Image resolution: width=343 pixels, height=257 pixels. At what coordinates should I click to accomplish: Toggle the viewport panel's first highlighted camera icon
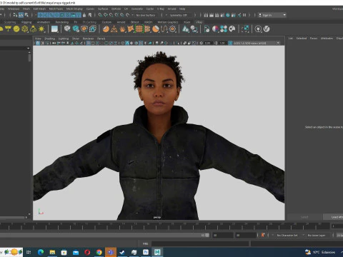(x=38, y=43)
